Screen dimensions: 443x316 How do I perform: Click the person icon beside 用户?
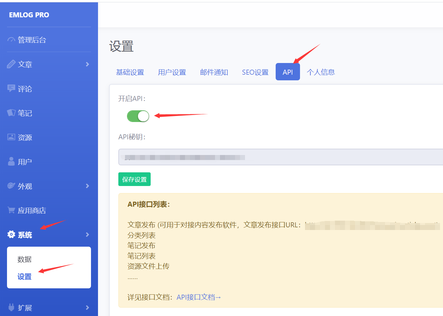tap(11, 161)
